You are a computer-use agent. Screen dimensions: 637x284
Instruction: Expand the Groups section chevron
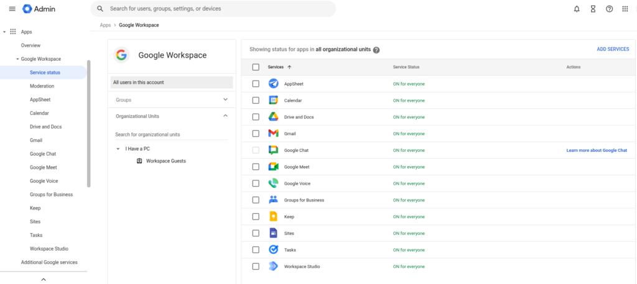click(x=225, y=100)
